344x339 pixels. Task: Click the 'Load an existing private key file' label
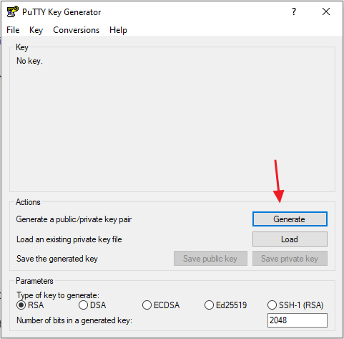point(69,239)
